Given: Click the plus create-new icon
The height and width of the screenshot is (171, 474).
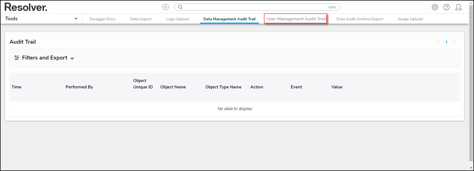Looking at the screenshot, I should pos(166,7).
